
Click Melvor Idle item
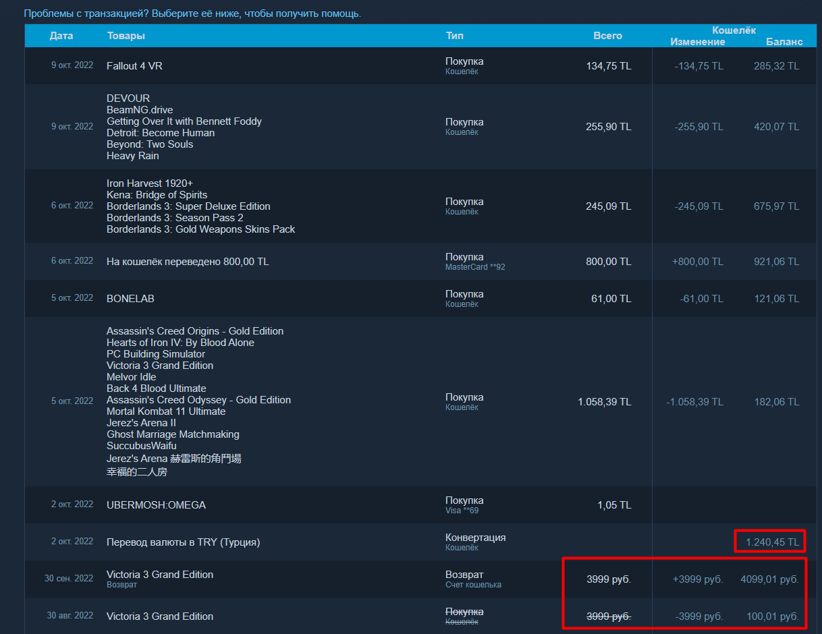(x=131, y=377)
